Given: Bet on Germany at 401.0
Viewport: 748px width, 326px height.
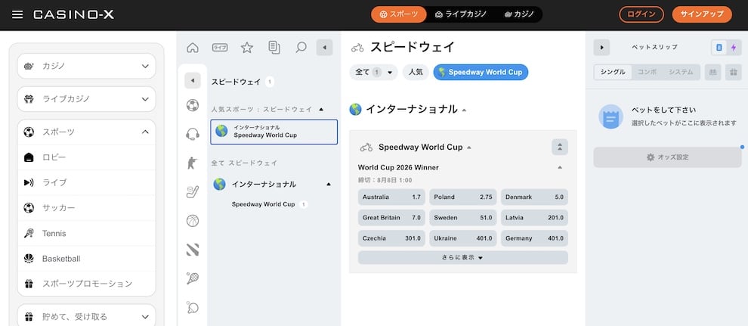Looking at the screenshot, I should click(534, 238).
